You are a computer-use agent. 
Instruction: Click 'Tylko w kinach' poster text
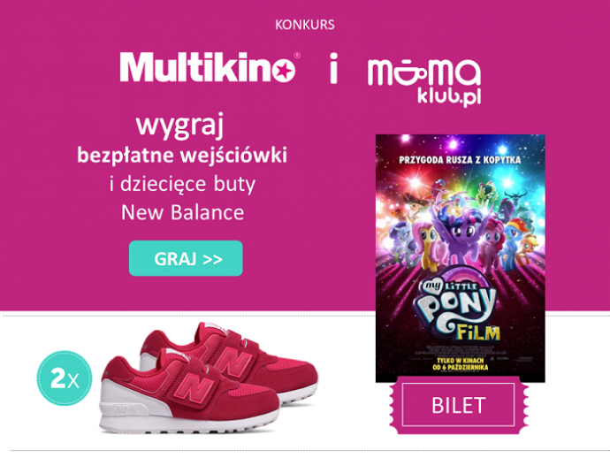[x=461, y=361]
